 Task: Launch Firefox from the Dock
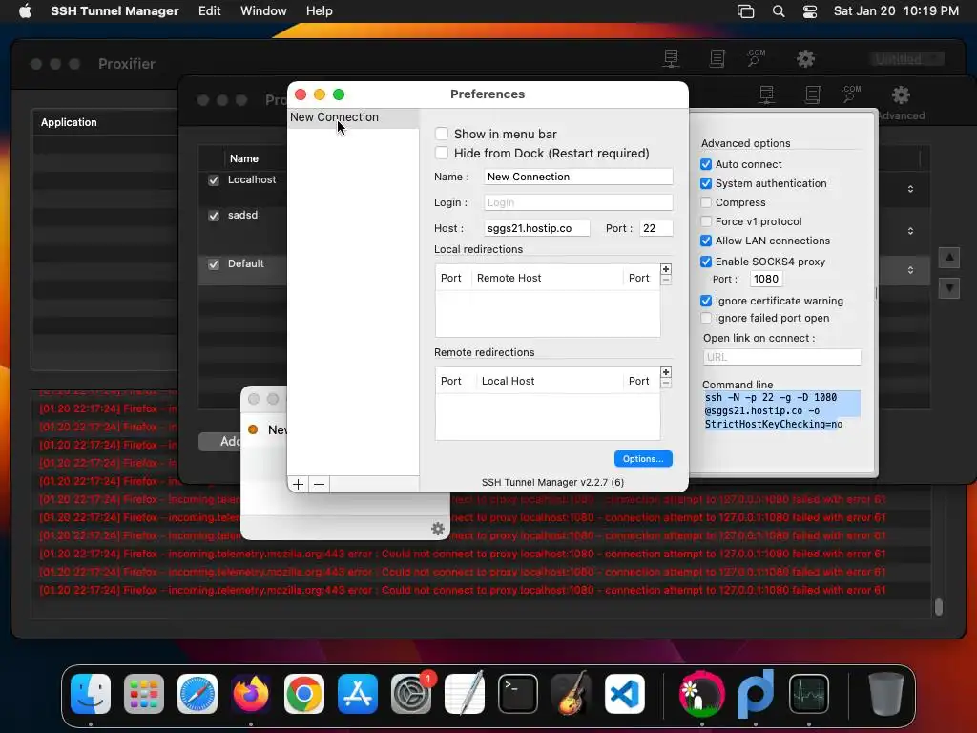click(x=251, y=694)
